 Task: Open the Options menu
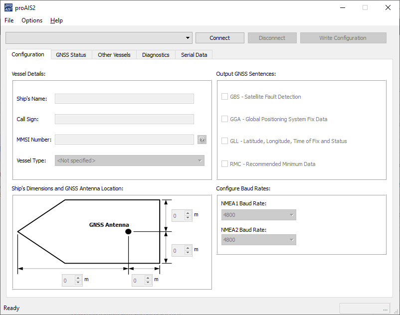tap(32, 20)
